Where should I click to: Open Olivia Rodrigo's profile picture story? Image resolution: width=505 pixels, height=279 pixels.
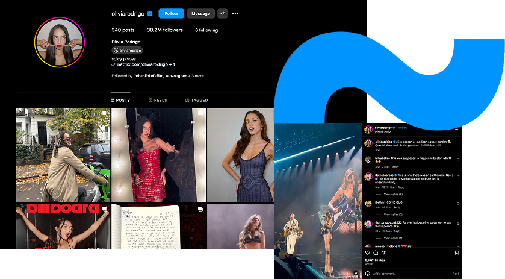click(x=60, y=42)
